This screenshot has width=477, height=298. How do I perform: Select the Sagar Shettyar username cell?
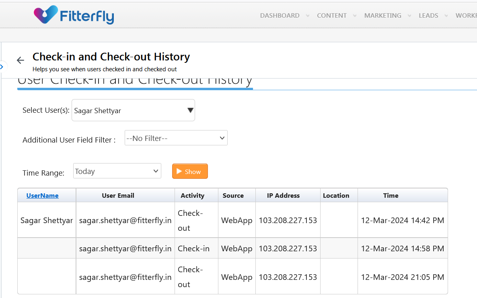(x=47, y=220)
